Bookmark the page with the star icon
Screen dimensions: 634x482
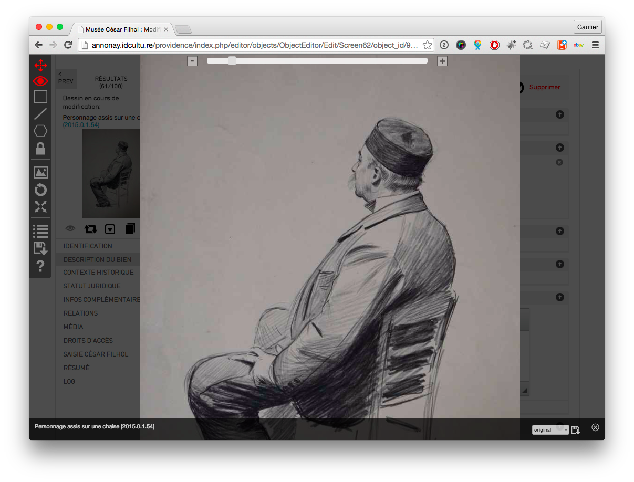pos(427,45)
